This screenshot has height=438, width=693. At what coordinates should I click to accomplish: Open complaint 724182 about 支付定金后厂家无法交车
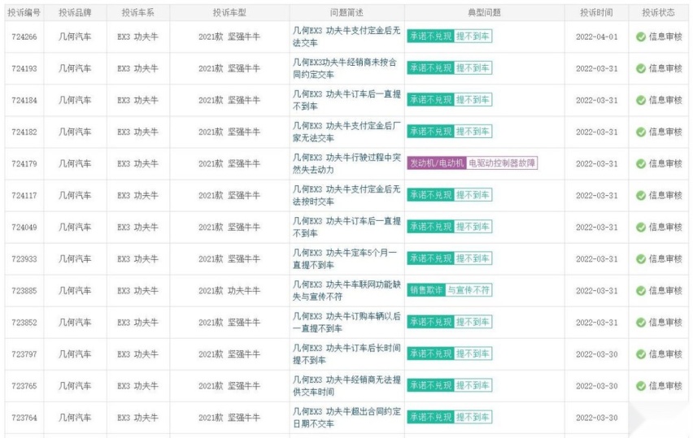point(346,132)
